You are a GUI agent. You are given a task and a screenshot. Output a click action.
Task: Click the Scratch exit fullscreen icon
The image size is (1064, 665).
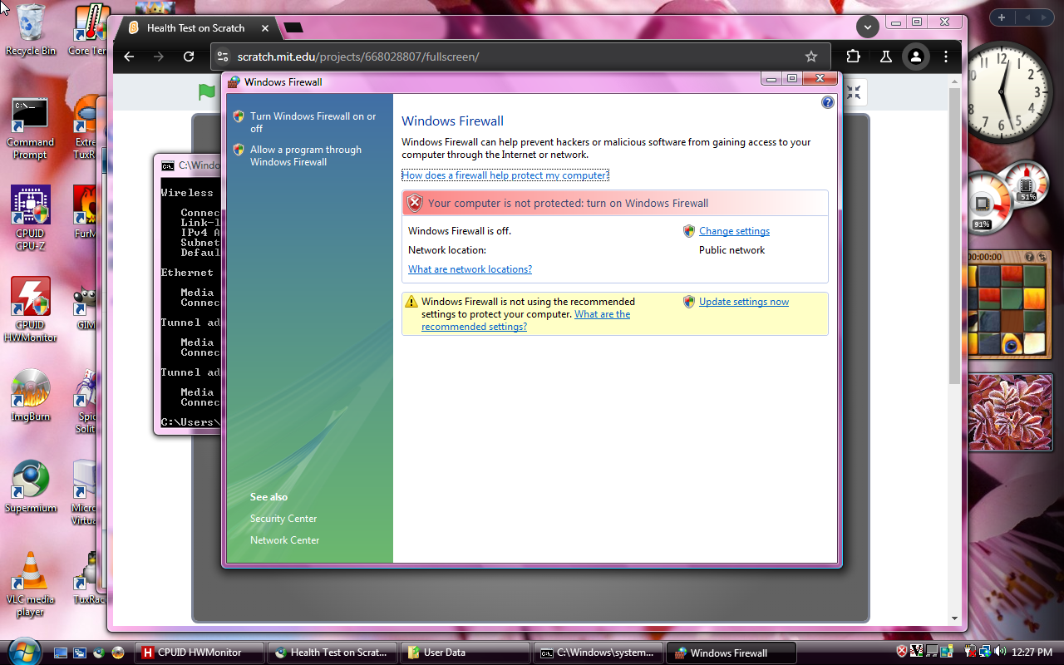click(x=854, y=92)
